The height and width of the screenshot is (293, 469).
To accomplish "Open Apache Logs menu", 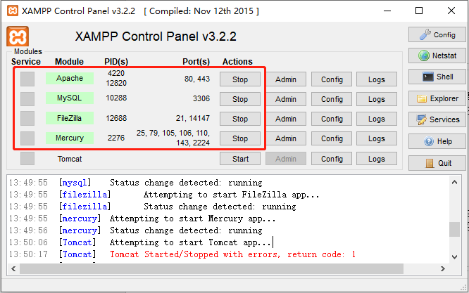I will click(377, 79).
